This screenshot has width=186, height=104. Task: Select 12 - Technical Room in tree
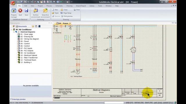coord(28,60)
